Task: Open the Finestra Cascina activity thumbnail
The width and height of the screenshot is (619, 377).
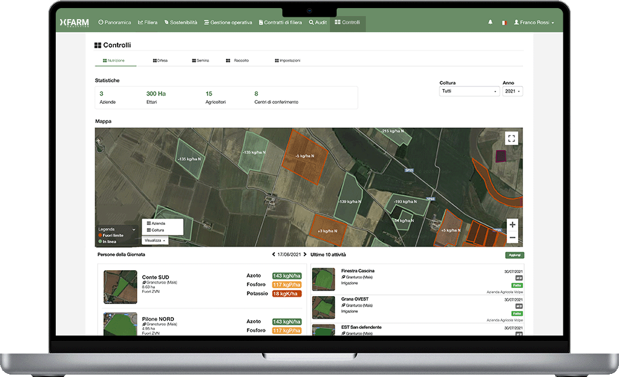Action: 324,279
